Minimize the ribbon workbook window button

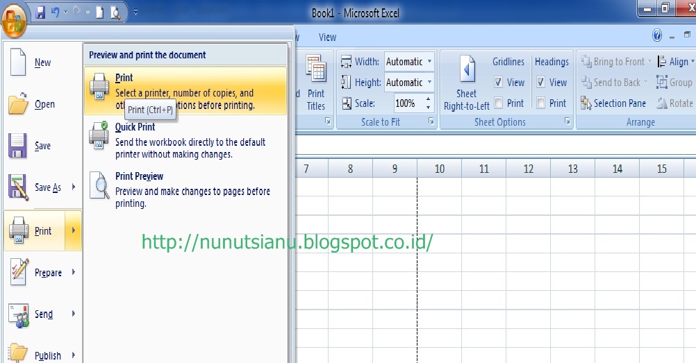pos(672,37)
